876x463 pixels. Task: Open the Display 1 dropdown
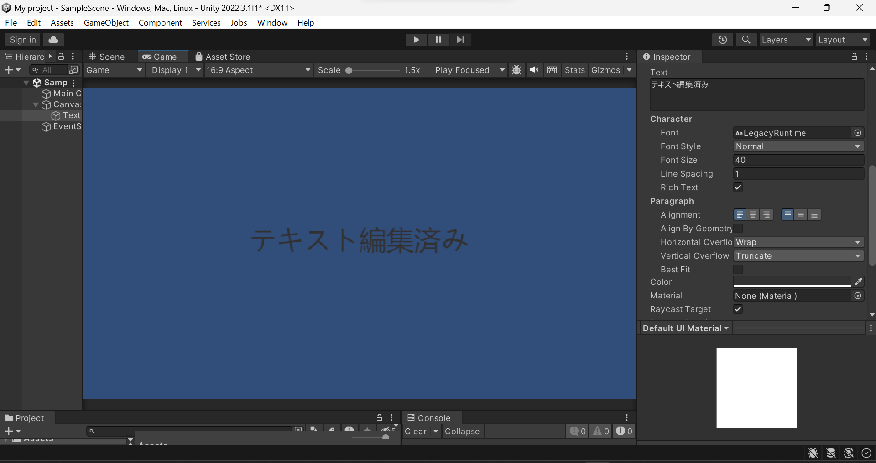coord(176,70)
